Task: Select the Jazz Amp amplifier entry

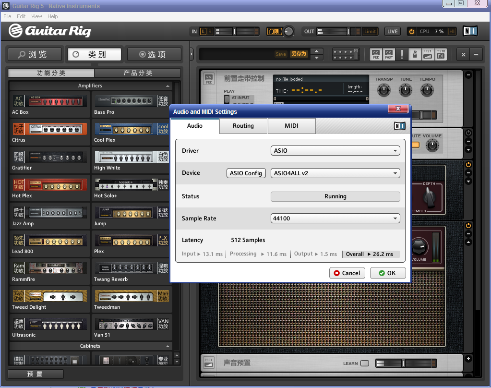Action: [48, 216]
